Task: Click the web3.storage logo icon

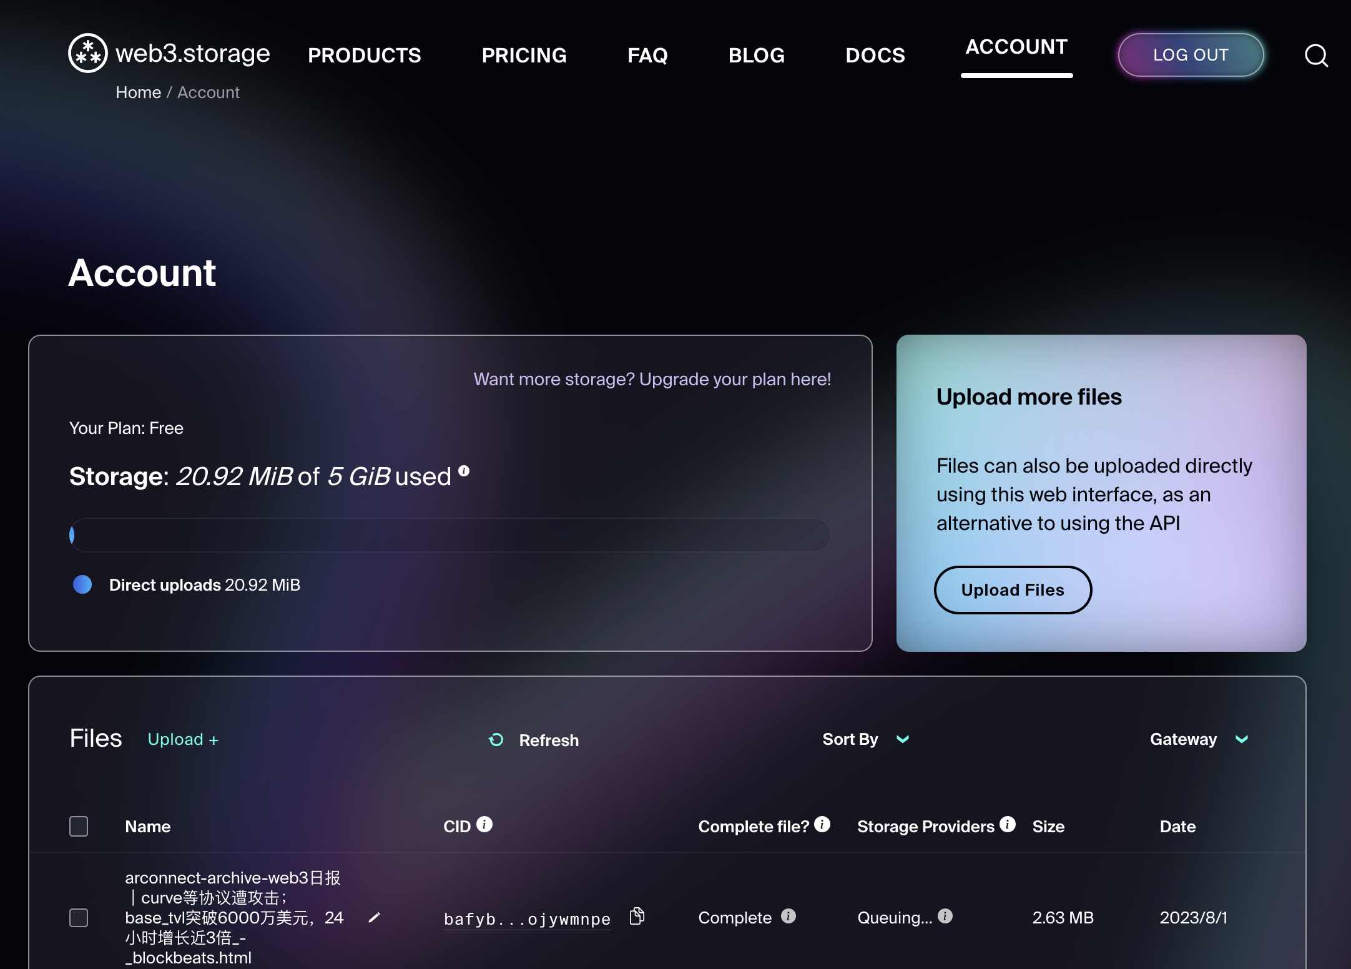Action: coord(87,54)
